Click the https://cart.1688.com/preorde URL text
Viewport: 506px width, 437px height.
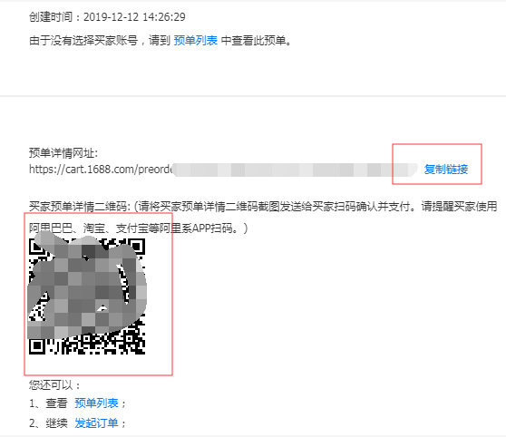click(x=101, y=170)
